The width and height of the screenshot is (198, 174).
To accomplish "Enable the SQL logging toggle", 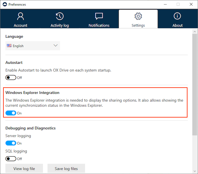I will coord(11,159).
